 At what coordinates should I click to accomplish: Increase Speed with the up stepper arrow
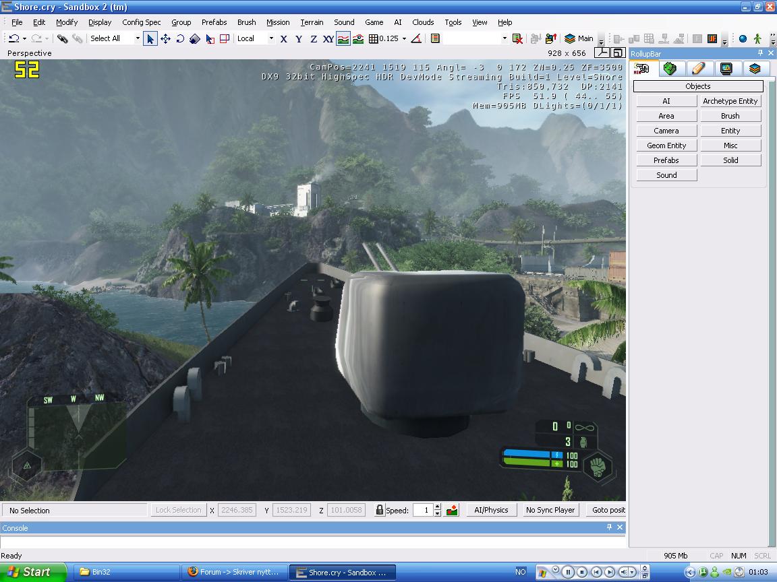point(437,507)
